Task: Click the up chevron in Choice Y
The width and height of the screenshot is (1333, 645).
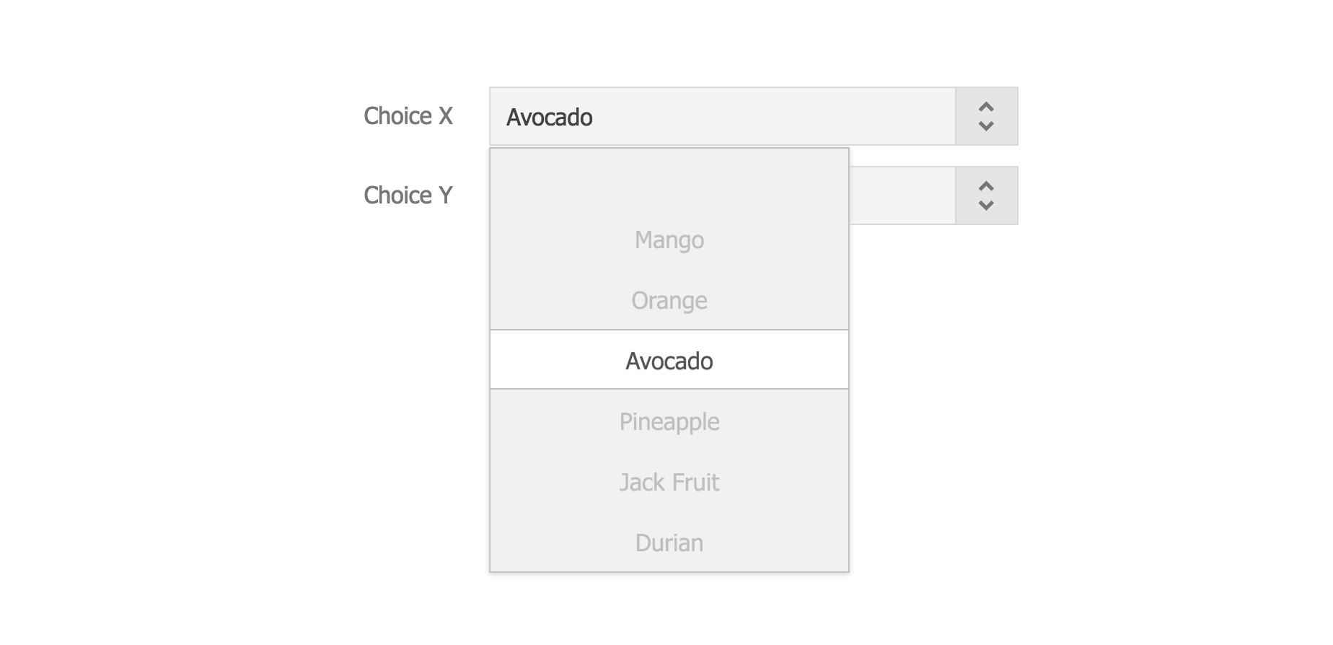Action: point(986,186)
